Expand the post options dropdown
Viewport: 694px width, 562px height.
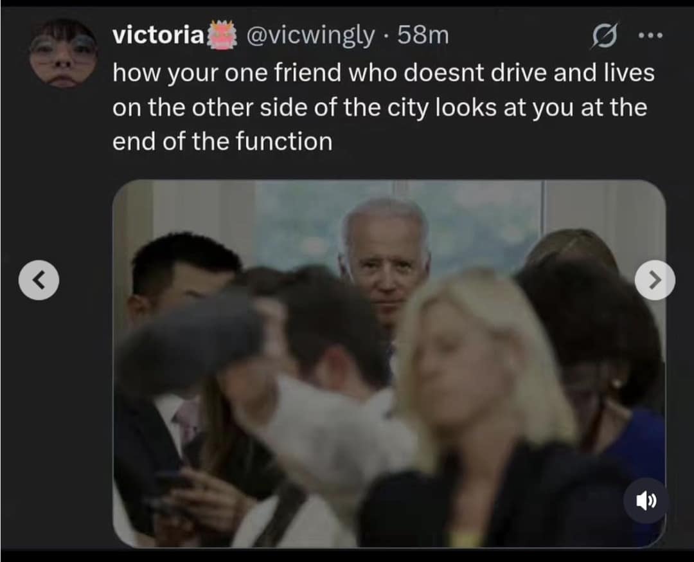(x=650, y=36)
